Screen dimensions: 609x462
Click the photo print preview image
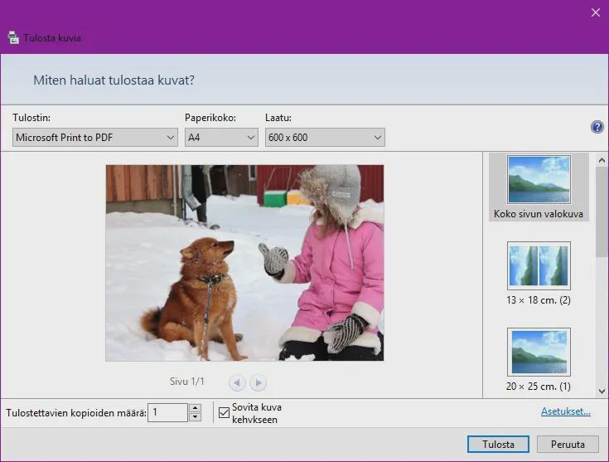[x=244, y=262]
